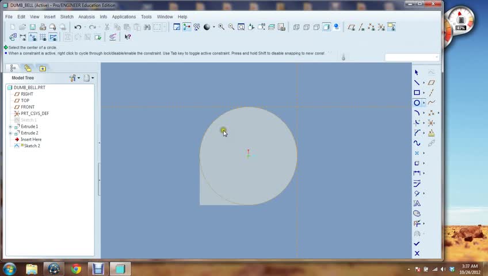This screenshot has height=276, width=488.
Task: Open the Circle tool flyout arrow
Action: [424, 103]
